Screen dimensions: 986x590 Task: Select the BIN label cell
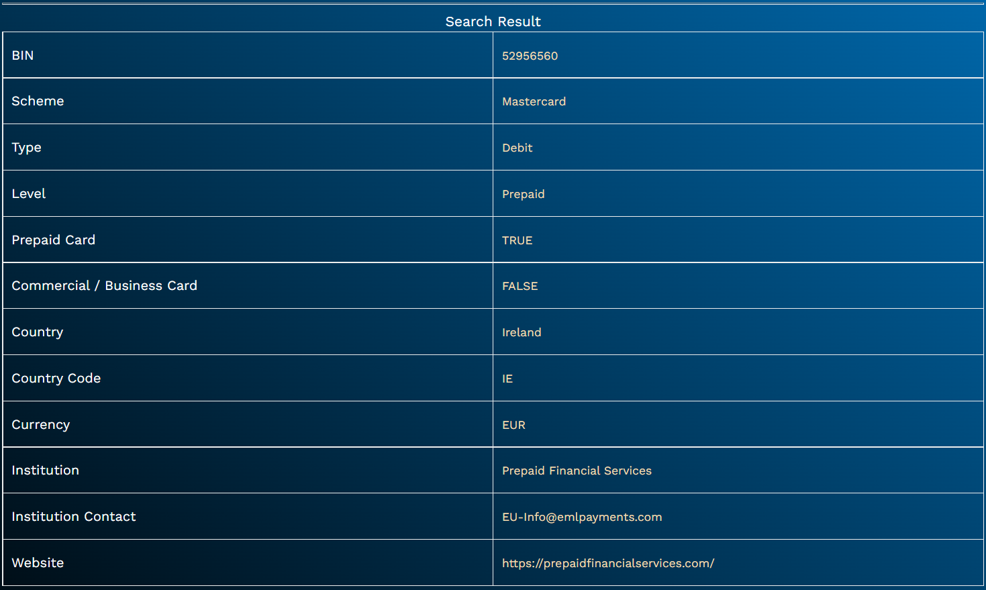[248, 55]
